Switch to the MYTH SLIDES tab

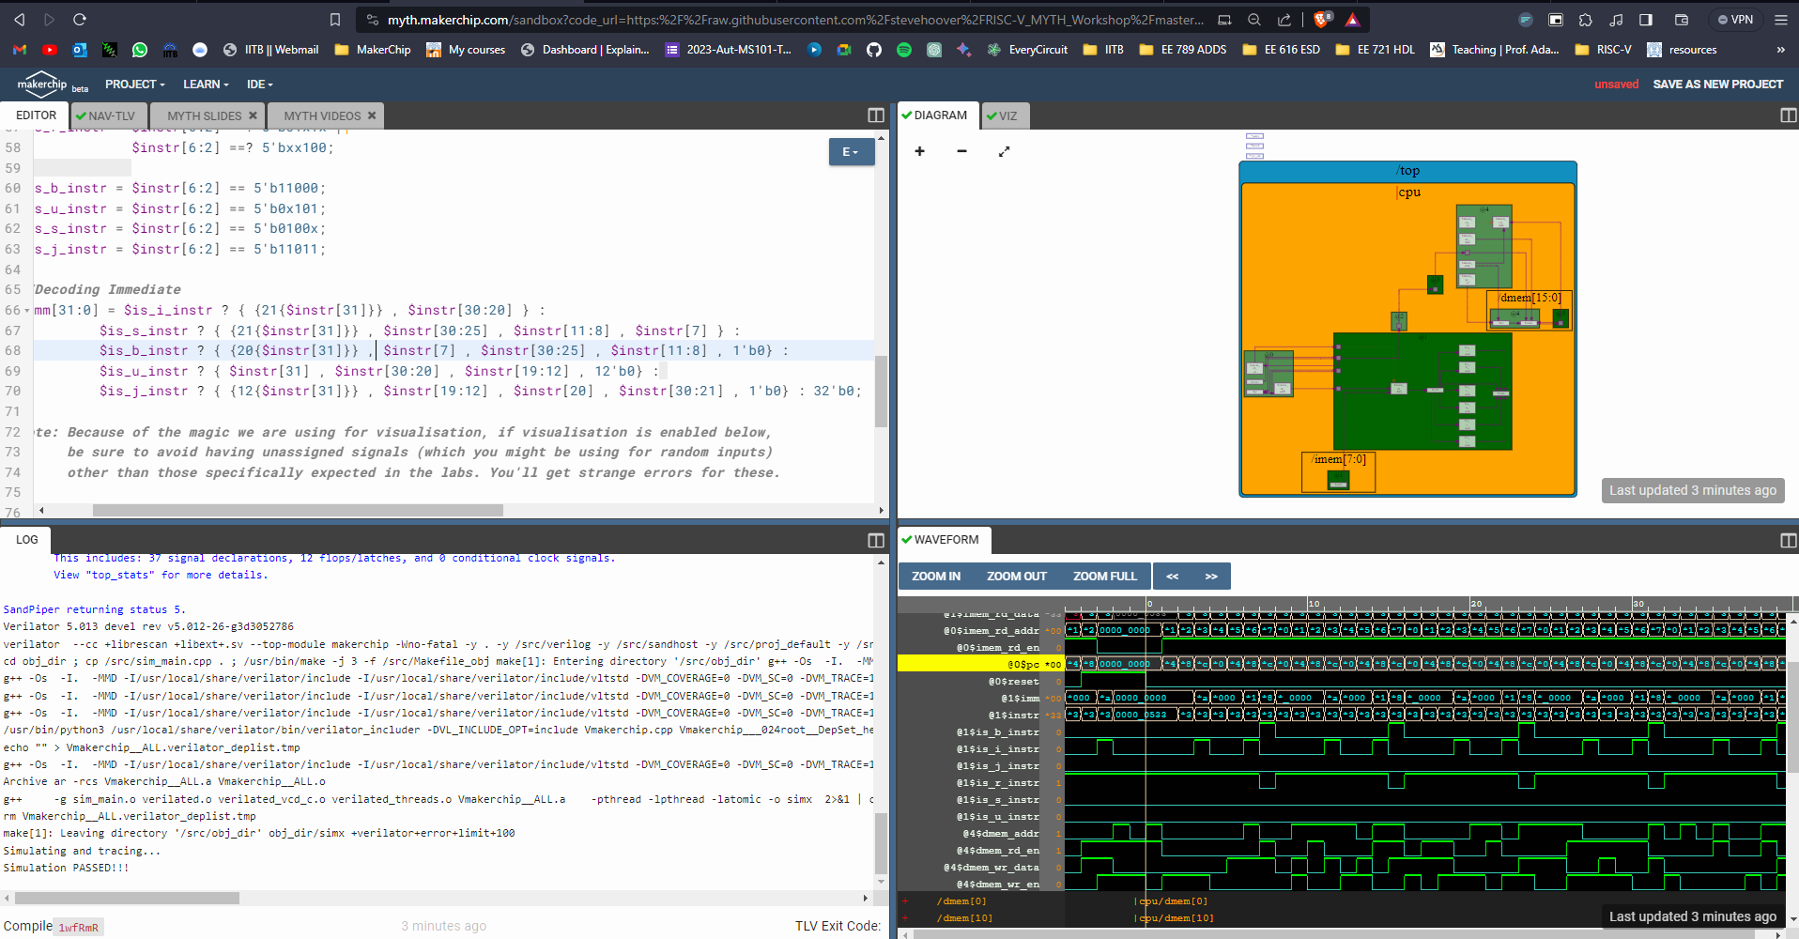[x=204, y=115]
